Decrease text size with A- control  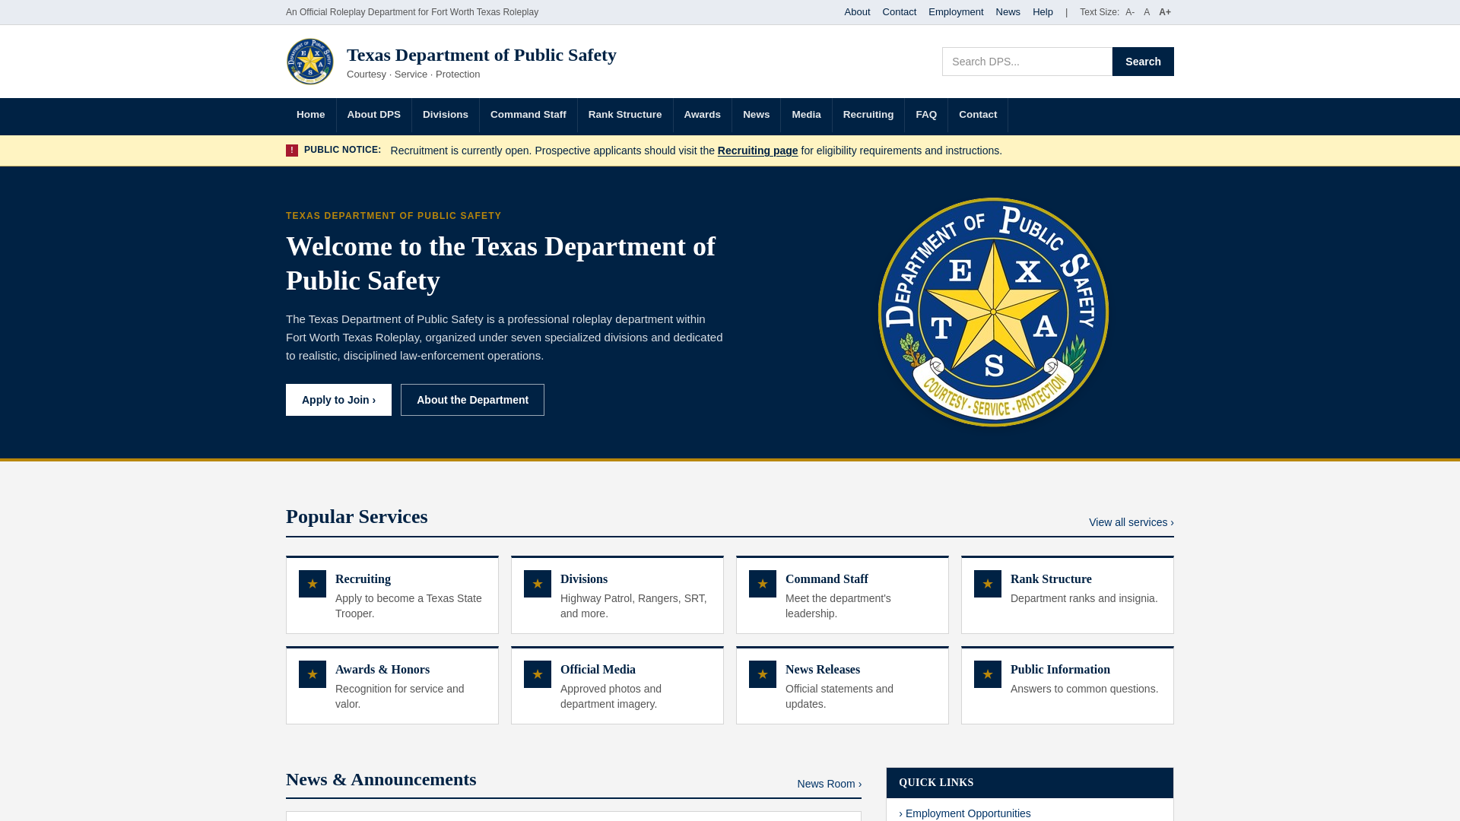click(x=1130, y=12)
